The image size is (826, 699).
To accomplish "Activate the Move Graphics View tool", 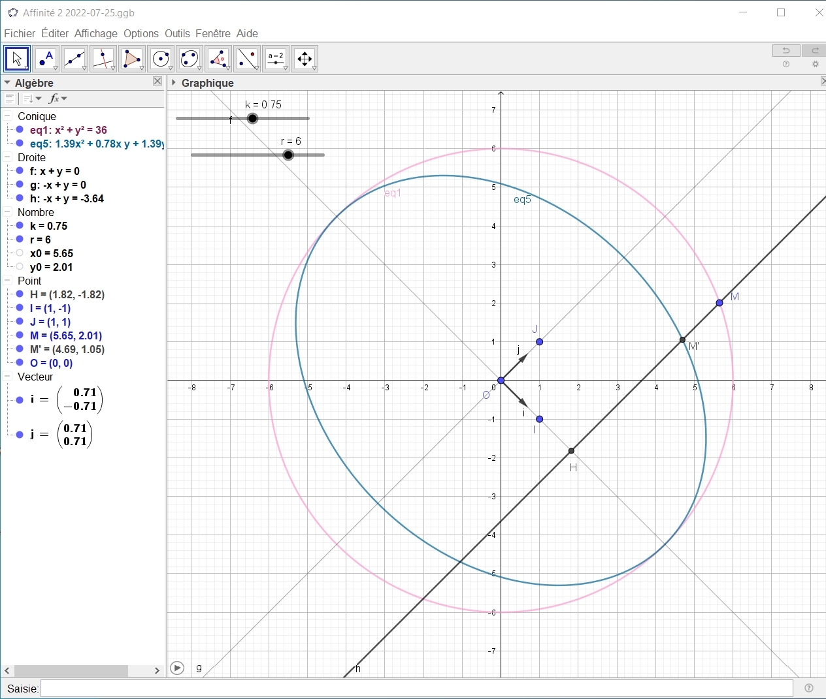I will click(x=305, y=59).
